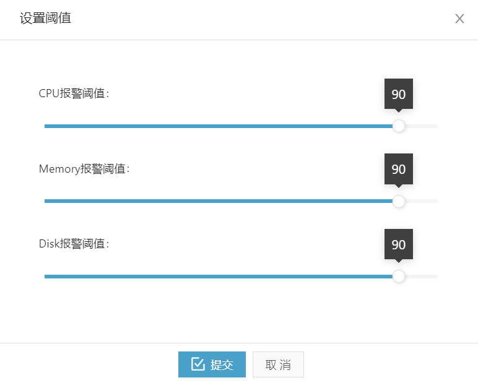Click gray unfilled end of CPU slider
478x383 pixels.
click(421, 126)
